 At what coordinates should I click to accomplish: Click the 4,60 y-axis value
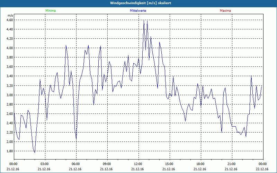(10, 20)
